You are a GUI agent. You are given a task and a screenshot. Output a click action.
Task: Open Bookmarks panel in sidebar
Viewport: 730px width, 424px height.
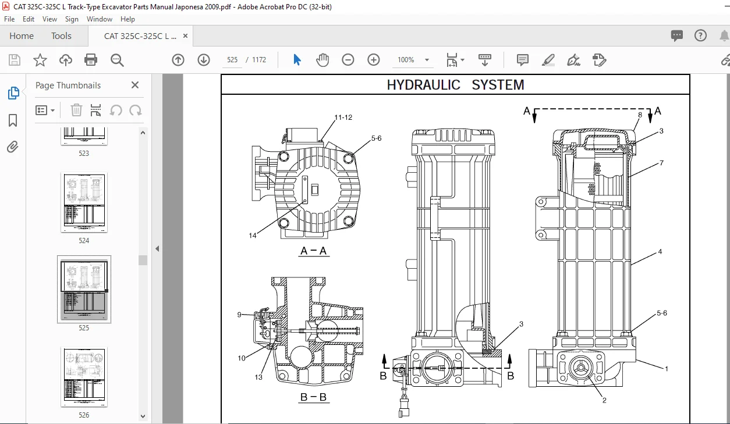[13, 120]
